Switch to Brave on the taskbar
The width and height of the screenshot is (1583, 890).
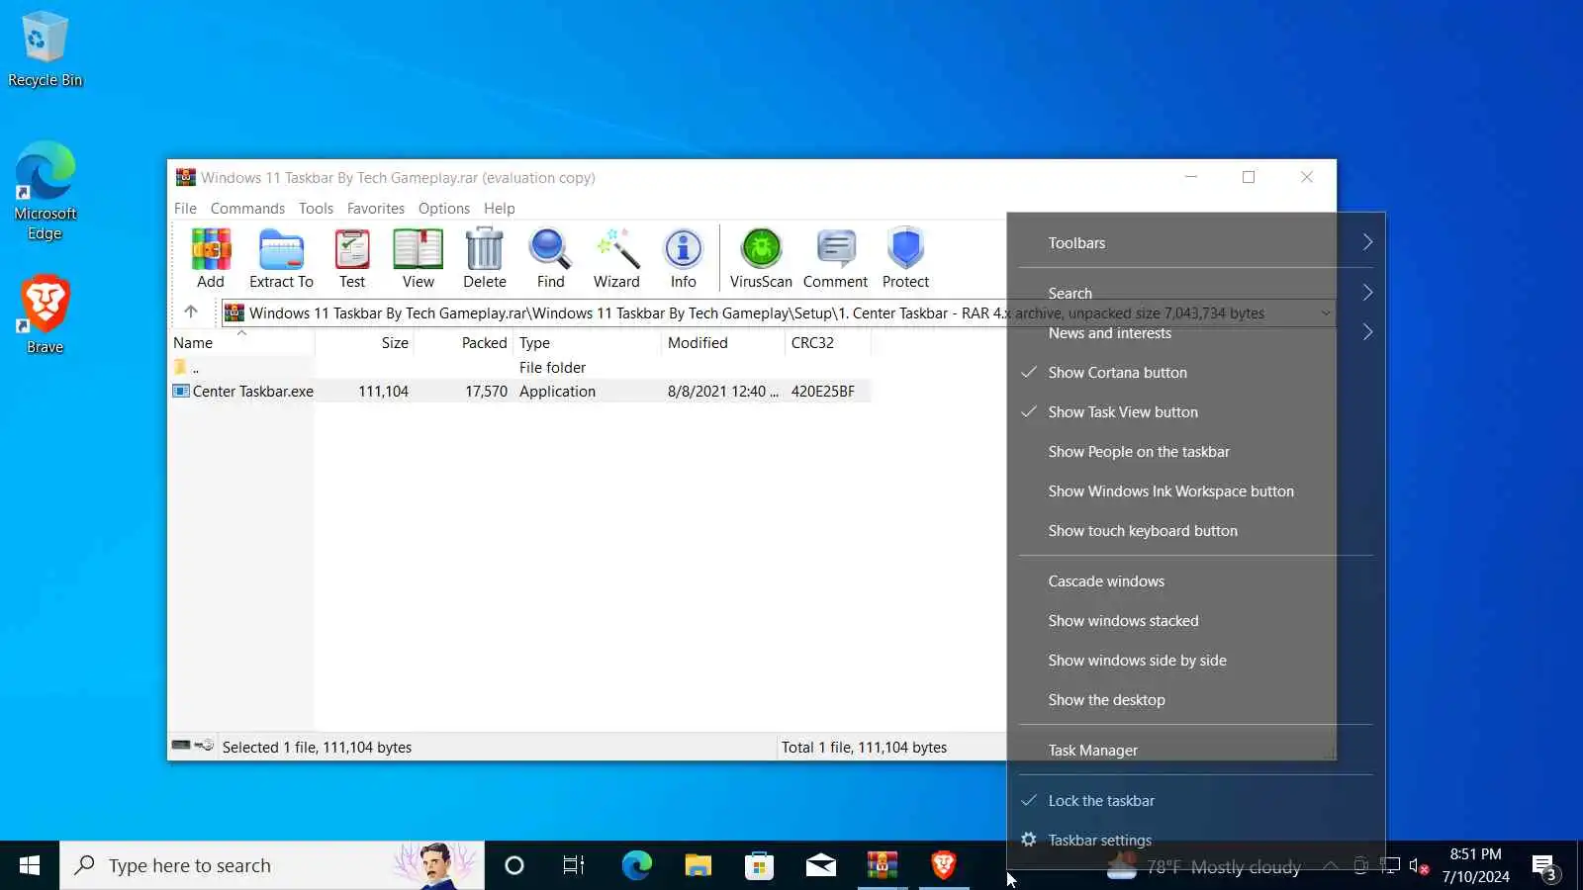click(943, 866)
